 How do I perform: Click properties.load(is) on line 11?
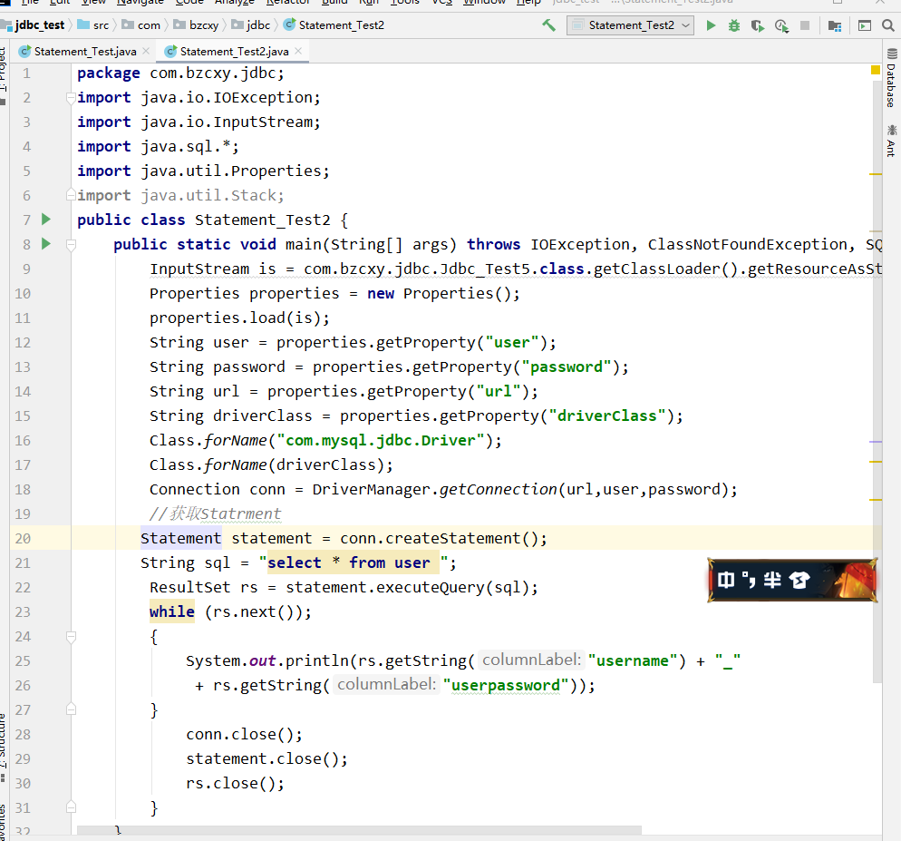point(239,318)
